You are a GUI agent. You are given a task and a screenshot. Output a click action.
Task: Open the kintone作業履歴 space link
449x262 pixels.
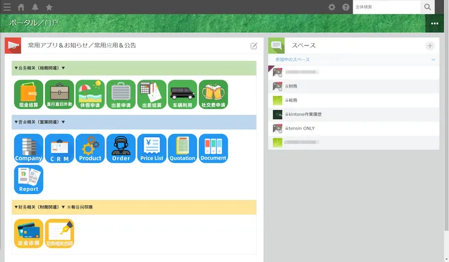click(x=303, y=114)
